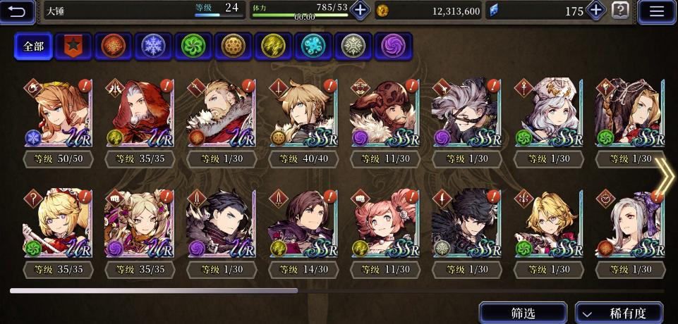Image resolution: width=678 pixels, height=324 pixels.
Task: Filter by the ice snowflake element
Action: click(x=153, y=46)
